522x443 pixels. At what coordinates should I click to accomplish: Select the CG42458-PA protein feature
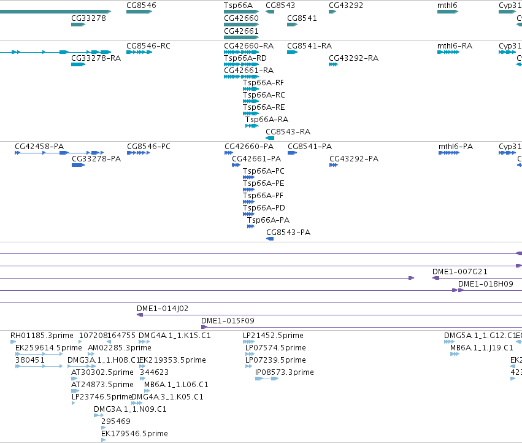[x=59, y=153]
